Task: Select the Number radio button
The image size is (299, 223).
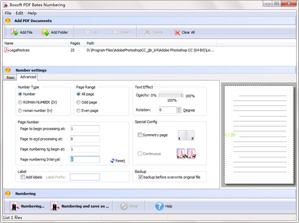Action: click(20, 94)
